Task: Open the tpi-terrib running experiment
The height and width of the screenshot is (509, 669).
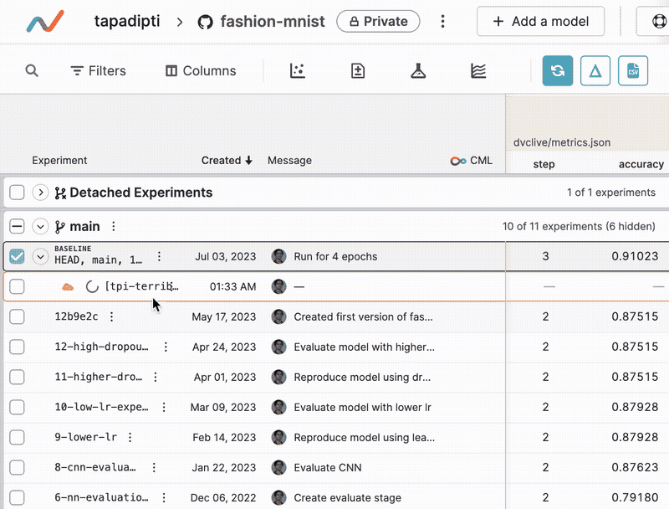Action: [x=141, y=286]
